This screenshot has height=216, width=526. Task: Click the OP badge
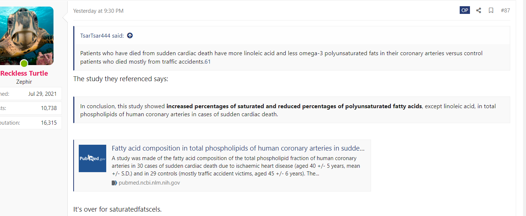tap(465, 10)
